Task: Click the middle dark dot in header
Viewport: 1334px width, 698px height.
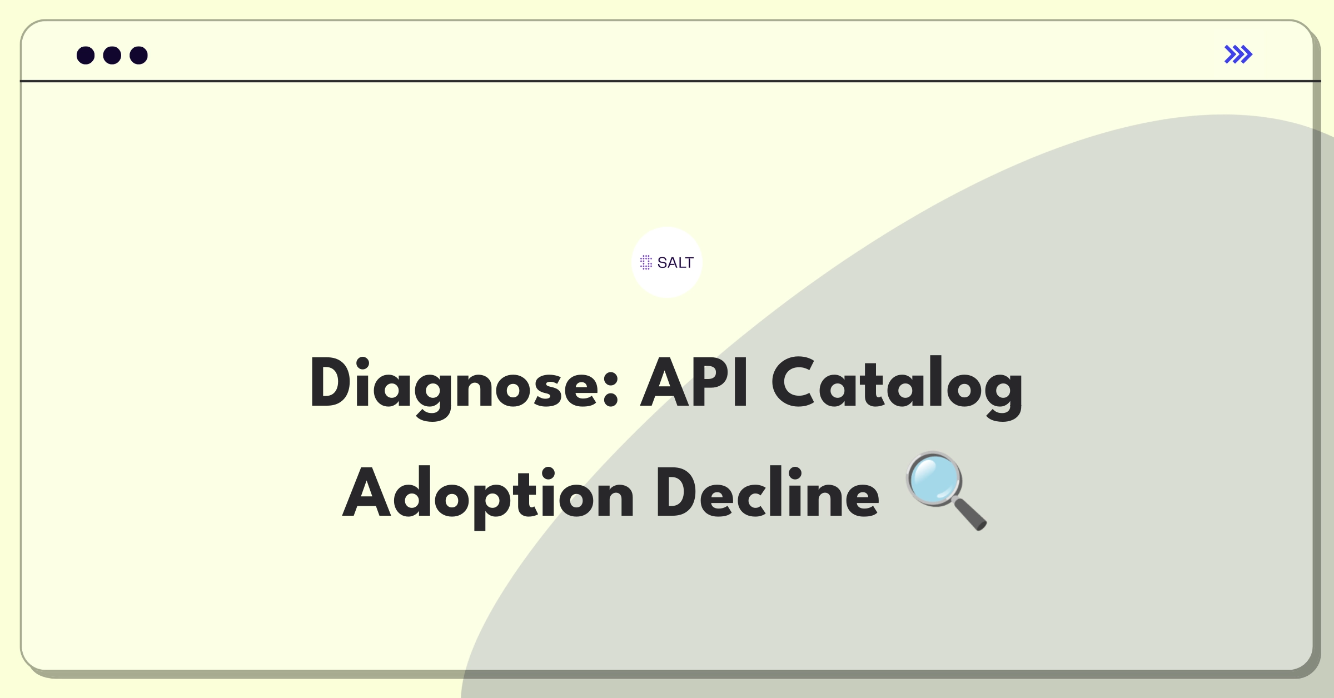Action: click(x=112, y=56)
